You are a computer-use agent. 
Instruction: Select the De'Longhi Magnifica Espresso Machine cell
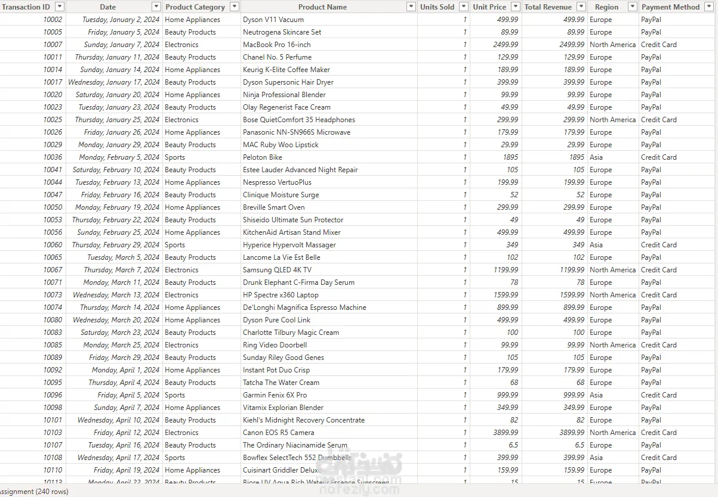pyautogui.click(x=329, y=307)
